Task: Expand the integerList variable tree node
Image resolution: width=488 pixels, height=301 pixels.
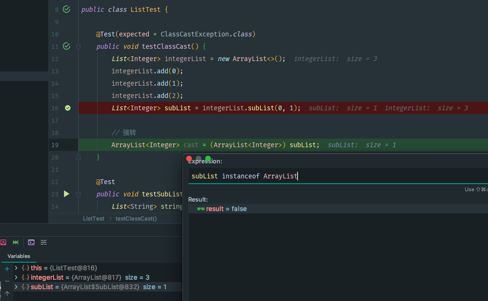Action: (16, 277)
